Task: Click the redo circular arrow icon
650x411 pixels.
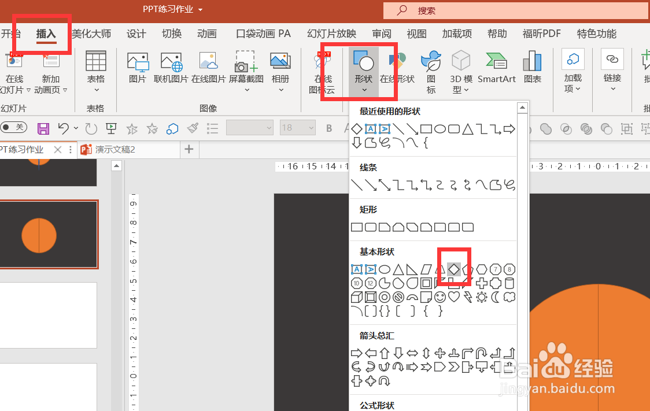Action: pyautogui.click(x=91, y=128)
